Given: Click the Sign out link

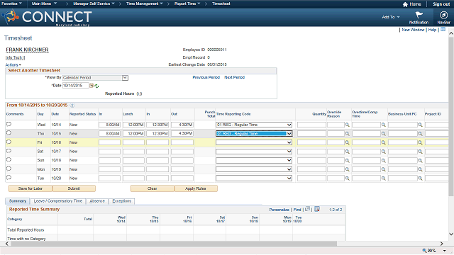Looking at the screenshot, I should click(x=441, y=4).
